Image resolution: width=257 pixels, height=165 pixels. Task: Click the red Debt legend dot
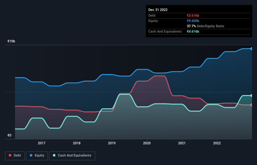click(10, 155)
